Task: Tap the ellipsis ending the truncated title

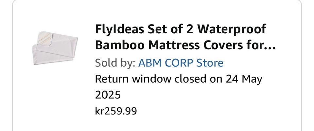Action: 271,45
